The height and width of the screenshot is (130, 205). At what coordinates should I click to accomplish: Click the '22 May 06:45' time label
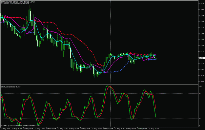pos(16,129)
